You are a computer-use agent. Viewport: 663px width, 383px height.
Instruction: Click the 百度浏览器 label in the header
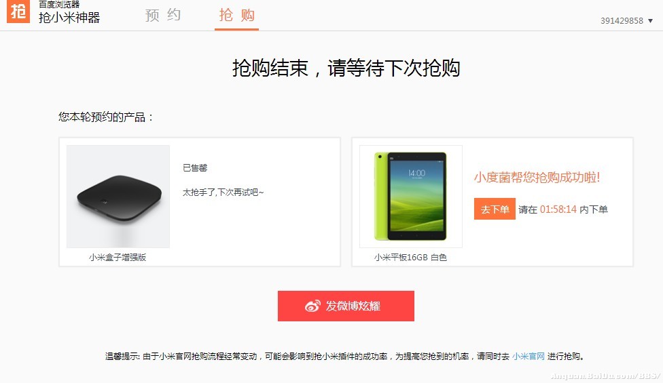click(59, 4)
